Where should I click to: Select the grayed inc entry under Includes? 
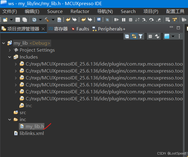coord(29,106)
